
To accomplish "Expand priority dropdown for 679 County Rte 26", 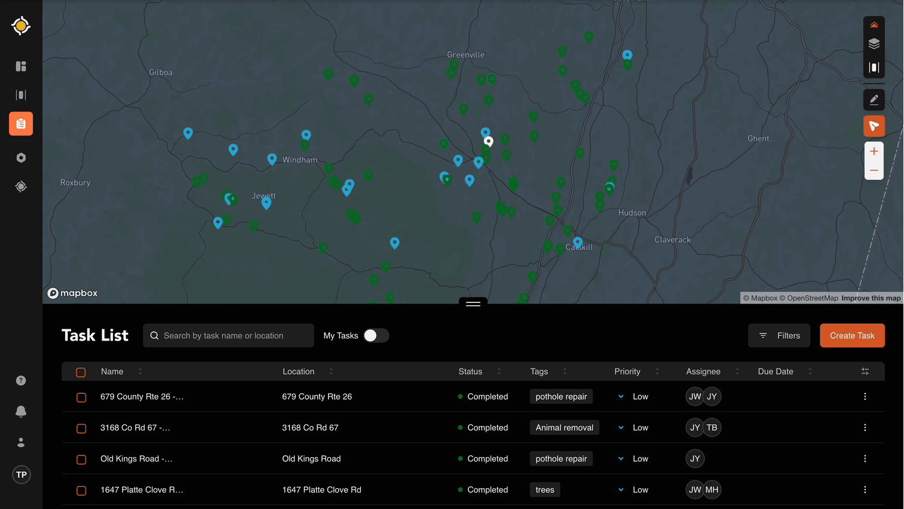I will click(621, 397).
